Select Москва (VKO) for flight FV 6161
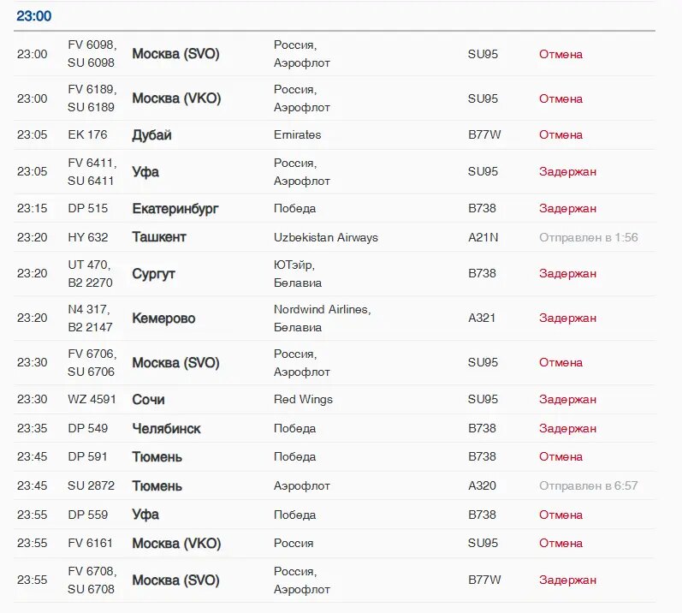The height and width of the screenshot is (613, 682). click(x=176, y=544)
